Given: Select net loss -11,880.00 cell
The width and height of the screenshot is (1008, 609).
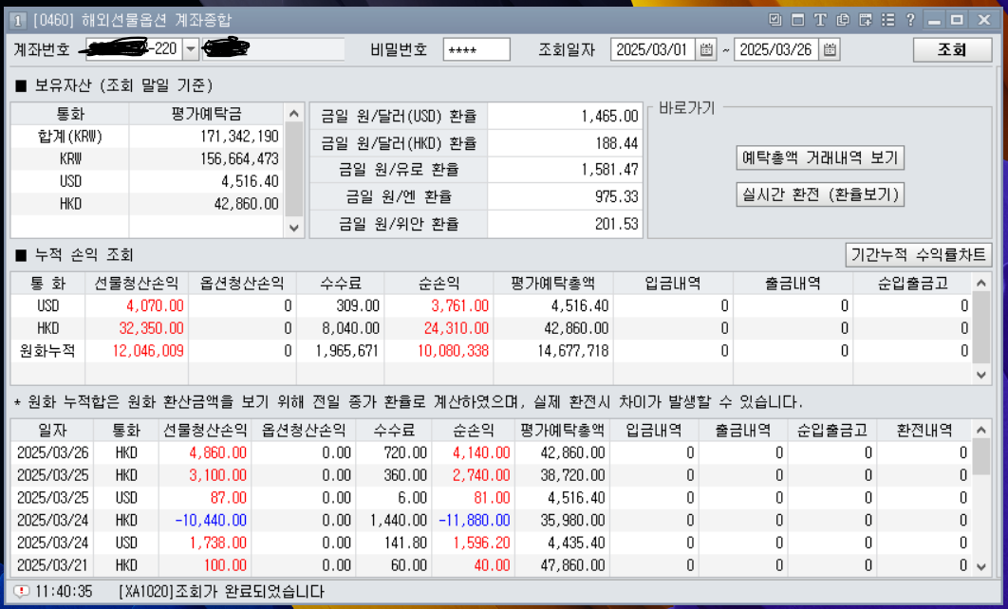Looking at the screenshot, I should click(x=475, y=521).
